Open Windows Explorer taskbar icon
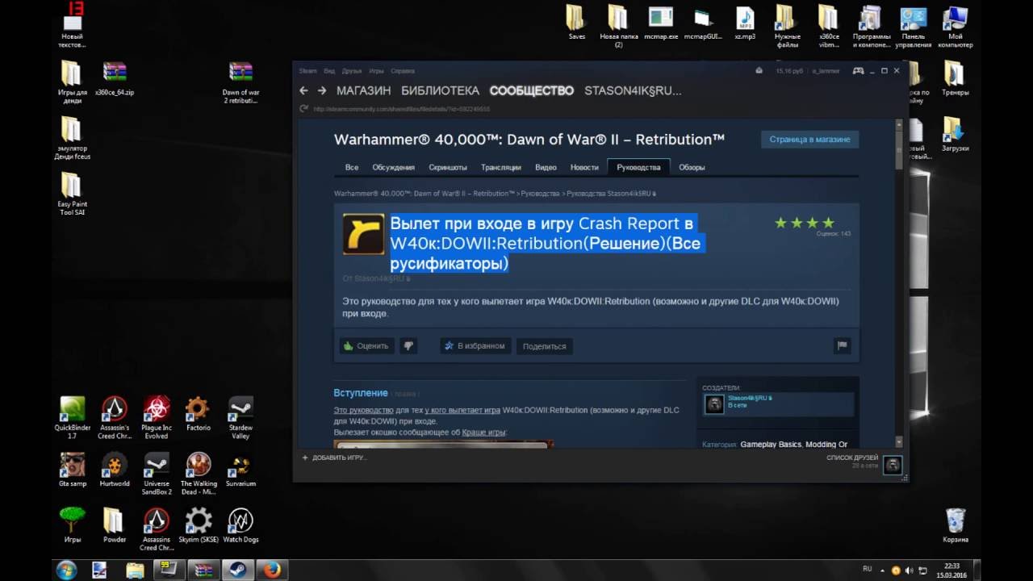The height and width of the screenshot is (581, 1033). point(135,570)
